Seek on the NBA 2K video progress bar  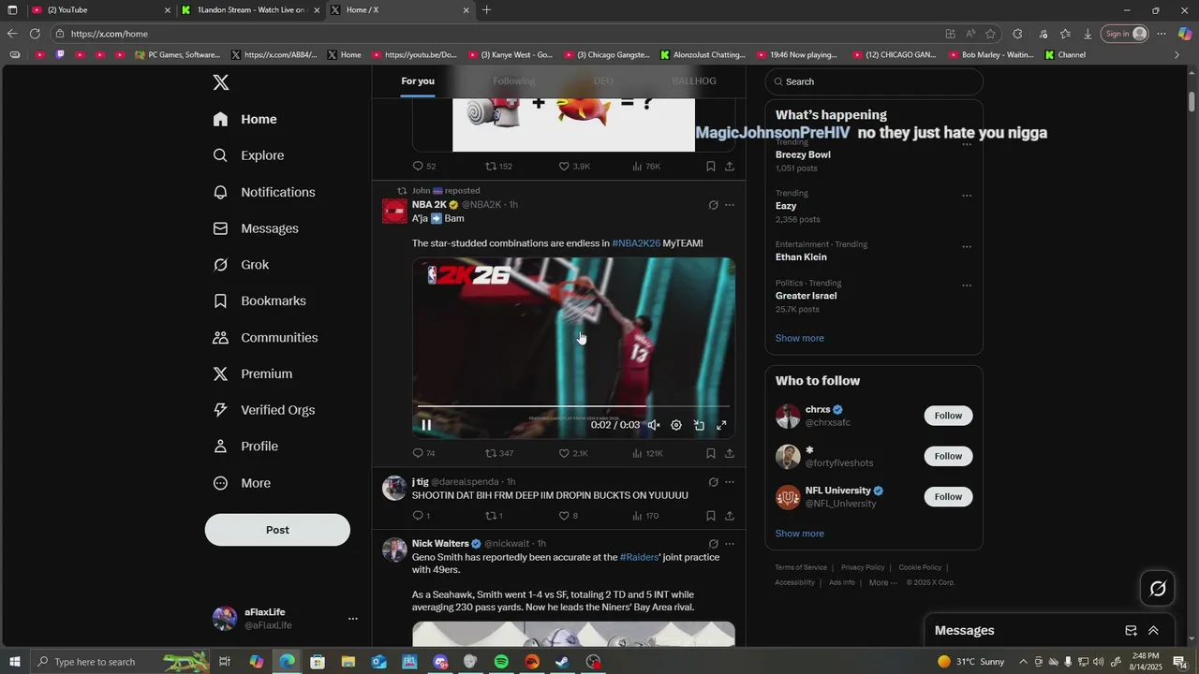pos(573,406)
